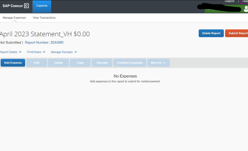Click the Delete Report button
The height and width of the screenshot is (151, 248).
click(211, 33)
